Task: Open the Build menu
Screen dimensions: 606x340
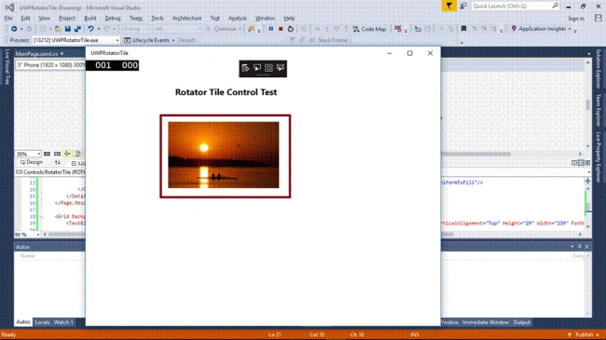Action: point(90,18)
